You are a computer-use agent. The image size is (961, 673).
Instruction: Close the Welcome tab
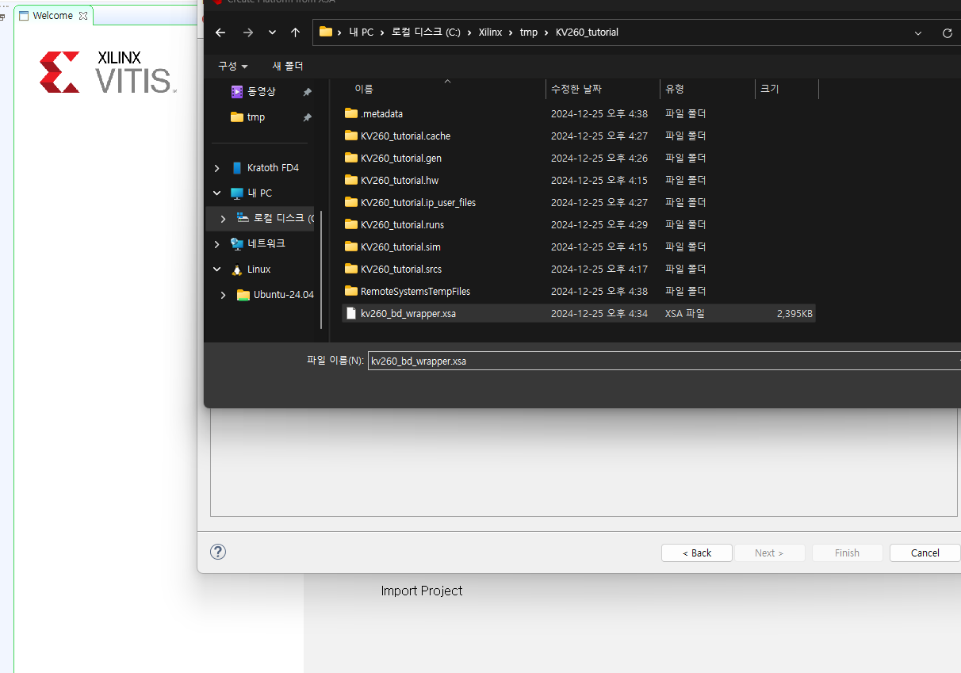(83, 16)
